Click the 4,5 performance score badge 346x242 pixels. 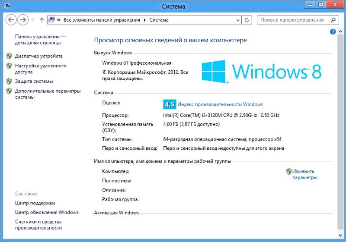coord(170,104)
